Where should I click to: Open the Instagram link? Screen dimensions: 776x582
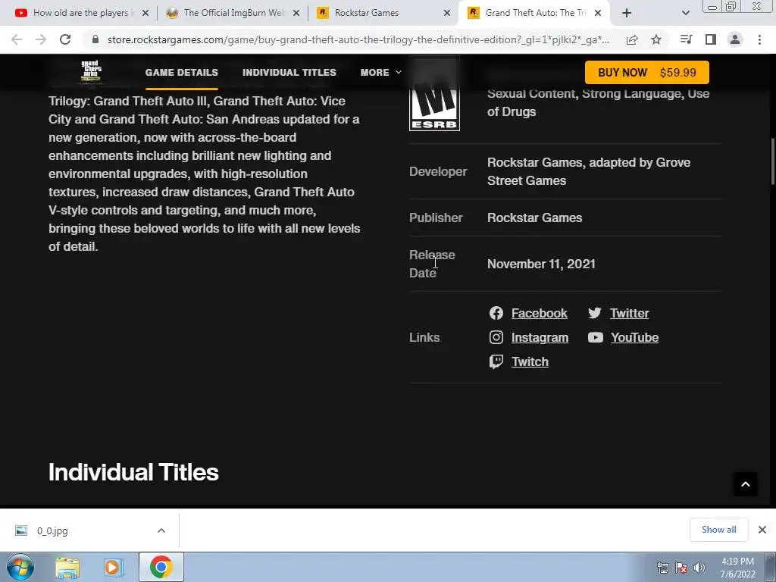tap(540, 337)
